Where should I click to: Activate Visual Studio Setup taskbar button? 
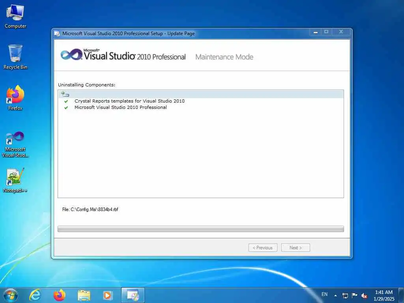click(x=133, y=295)
